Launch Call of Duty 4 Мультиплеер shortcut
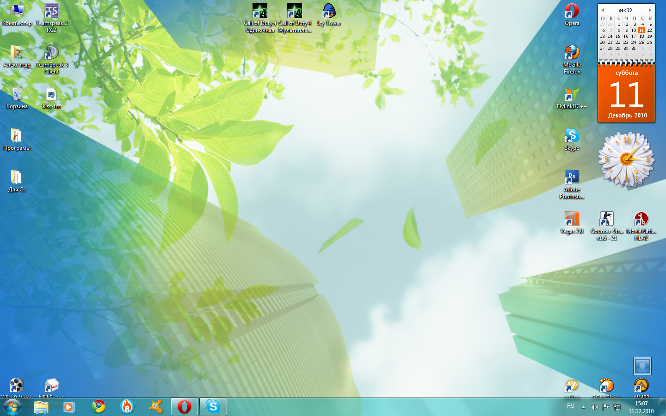The image size is (666, 416). [295, 12]
